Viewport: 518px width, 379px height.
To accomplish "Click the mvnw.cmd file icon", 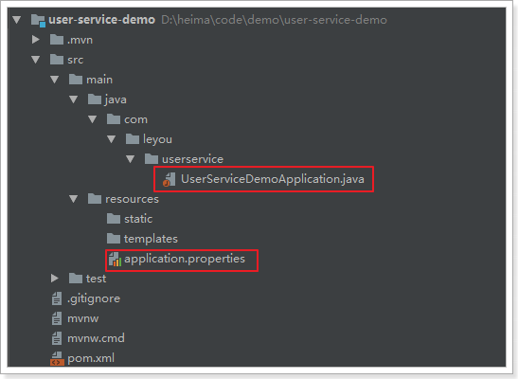I will pos(57,338).
